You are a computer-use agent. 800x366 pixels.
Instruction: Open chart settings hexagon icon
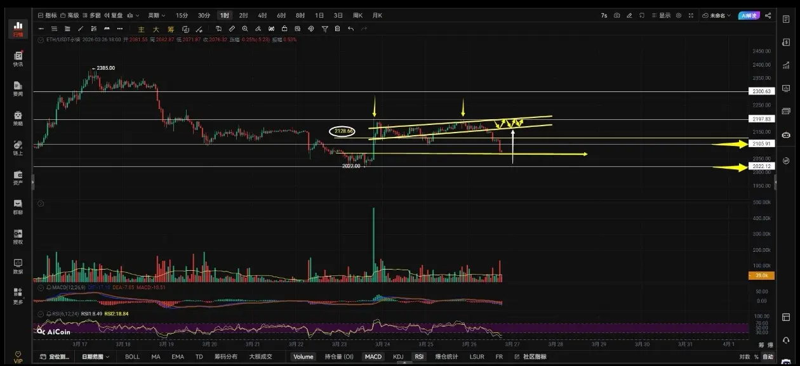679,15
